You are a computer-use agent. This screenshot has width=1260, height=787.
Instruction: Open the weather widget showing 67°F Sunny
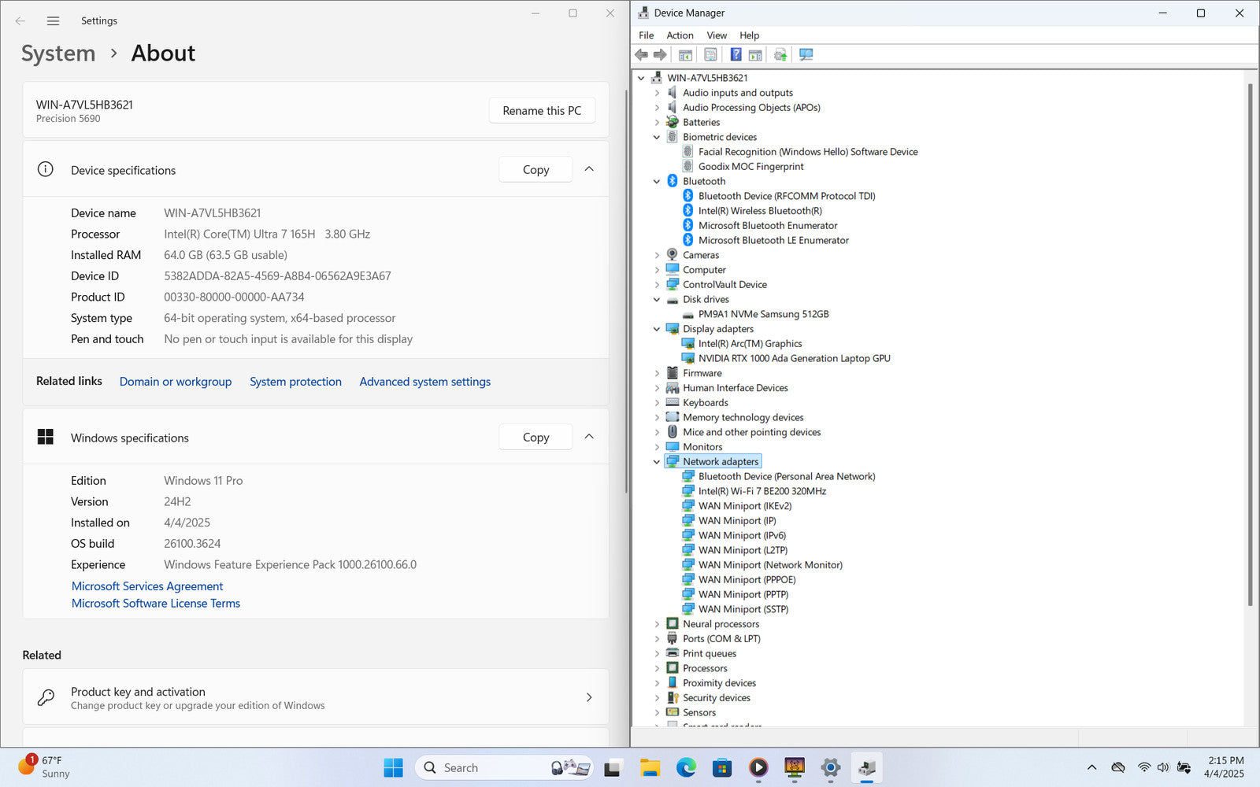point(43,767)
